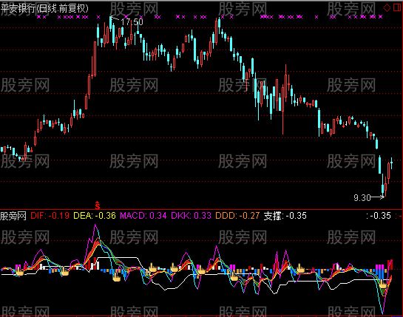Select the DDD: -0.27 value
This screenshot has height=317, width=403.
[x=237, y=216]
